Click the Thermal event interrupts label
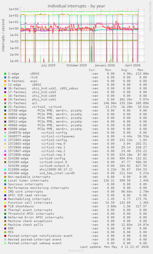This screenshot has height=254, width=153. [x=30, y=210]
